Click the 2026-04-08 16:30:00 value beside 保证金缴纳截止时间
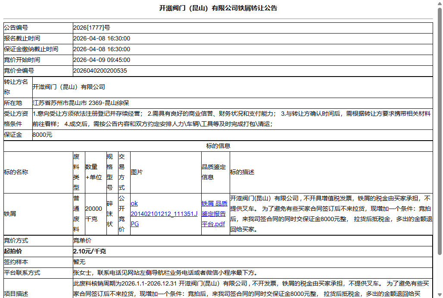443x298 pixels. (x=102, y=49)
